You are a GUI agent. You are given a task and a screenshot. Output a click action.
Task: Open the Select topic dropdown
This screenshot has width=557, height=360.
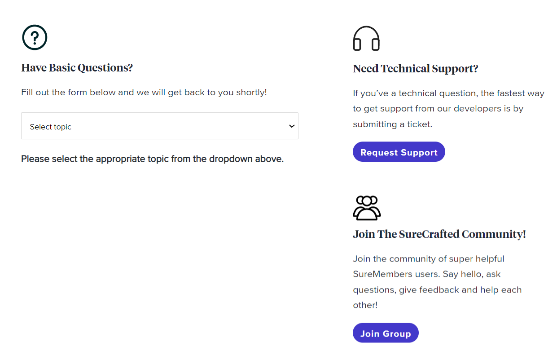(x=159, y=126)
